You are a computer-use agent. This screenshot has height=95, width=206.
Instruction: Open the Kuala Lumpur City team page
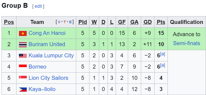(51, 56)
